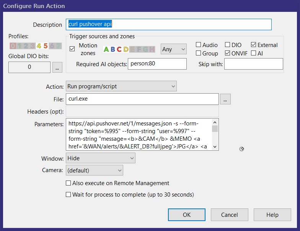The height and width of the screenshot is (231, 300).
Task: Open the Camera selection dropdown
Action: [95, 170]
